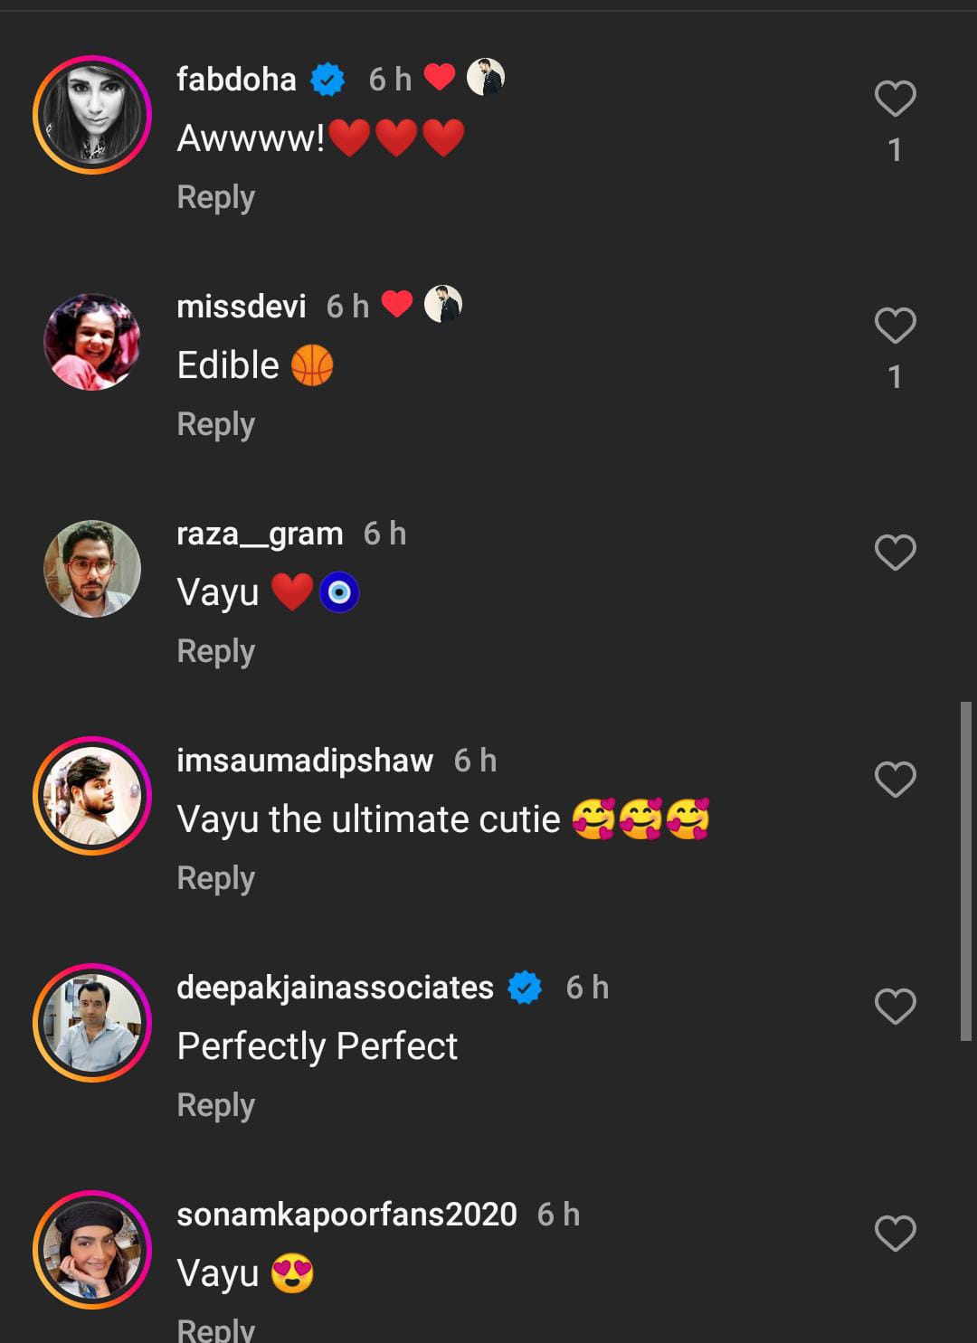Like fabdoha's "Awwww!" comment
Viewport: 977px width, 1343px height.
(x=895, y=99)
